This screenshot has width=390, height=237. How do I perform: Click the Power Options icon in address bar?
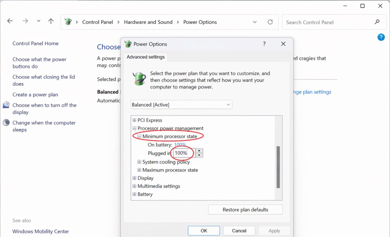click(68, 22)
